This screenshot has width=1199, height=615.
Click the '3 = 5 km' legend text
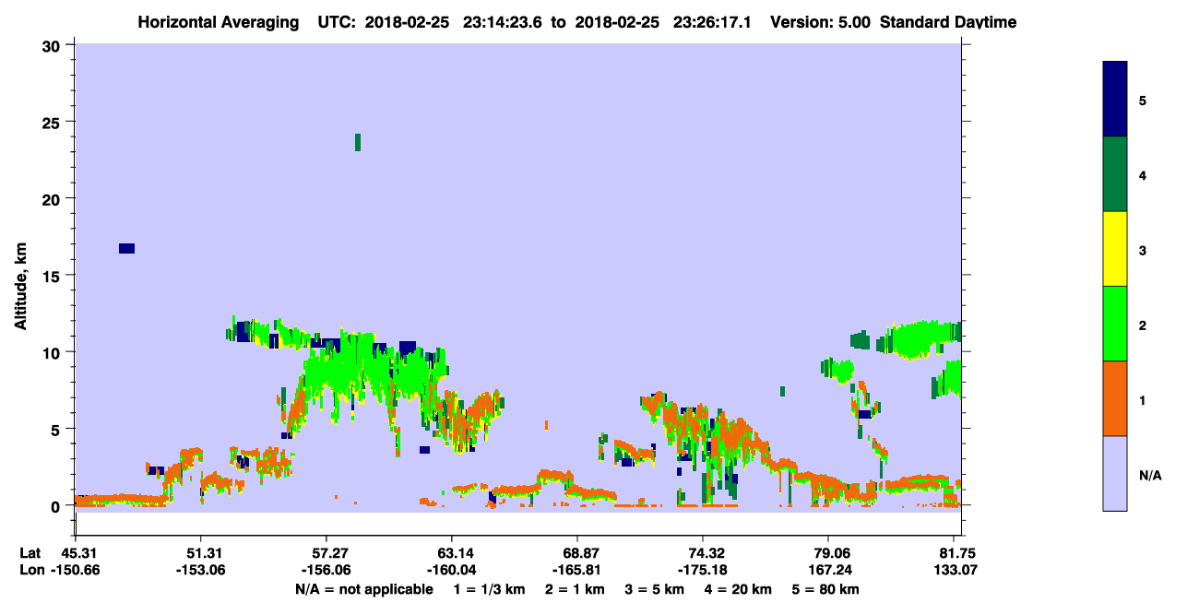tap(655, 589)
